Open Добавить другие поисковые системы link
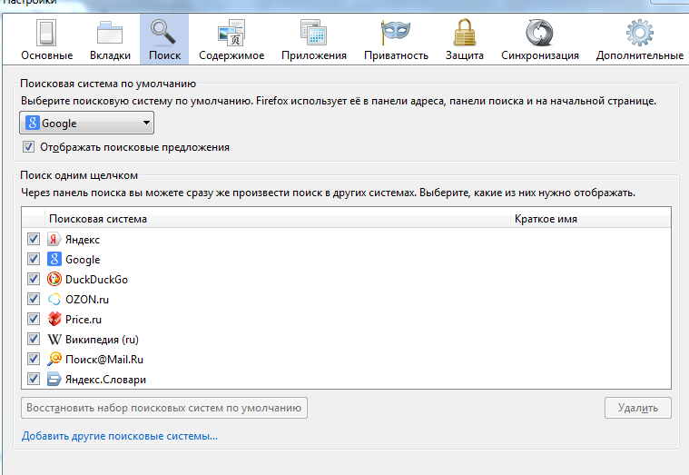 [119, 437]
